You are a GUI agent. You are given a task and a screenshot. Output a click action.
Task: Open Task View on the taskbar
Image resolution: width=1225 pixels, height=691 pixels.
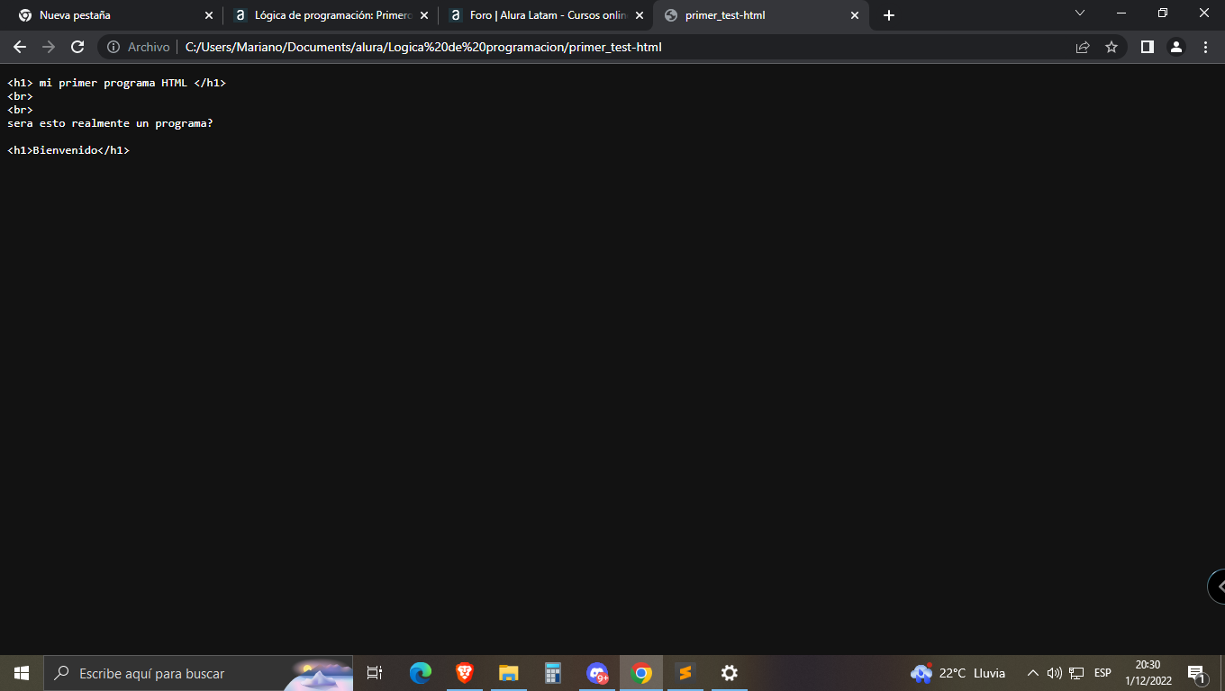[375, 673]
